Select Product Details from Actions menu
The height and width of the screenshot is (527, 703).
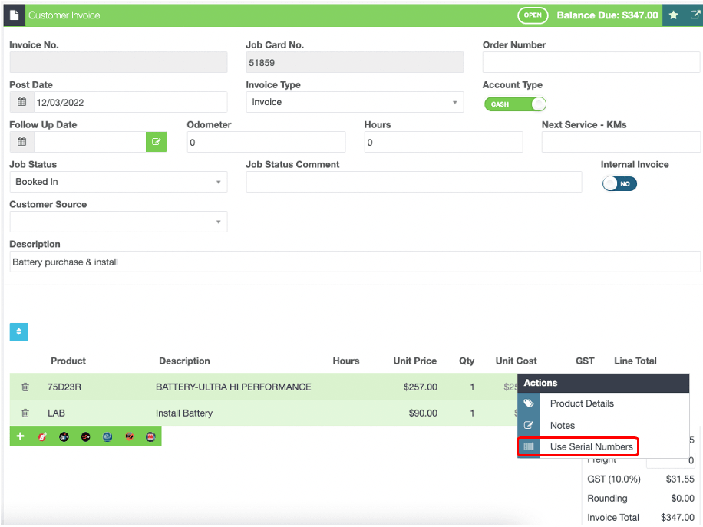coord(582,403)
